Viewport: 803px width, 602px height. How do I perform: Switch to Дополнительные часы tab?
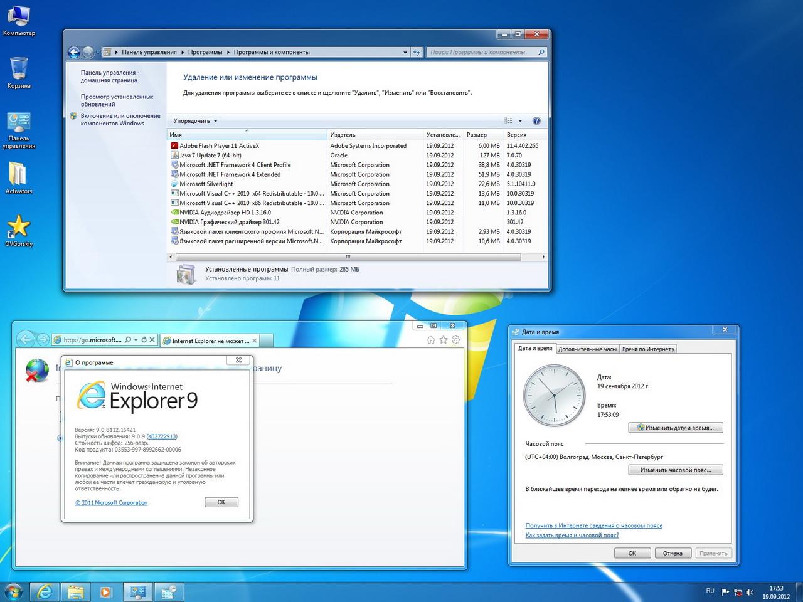tap(587, 349)
